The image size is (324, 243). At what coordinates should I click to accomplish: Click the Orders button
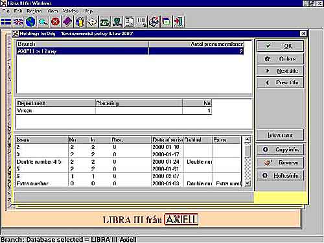[x=280, y=59]
